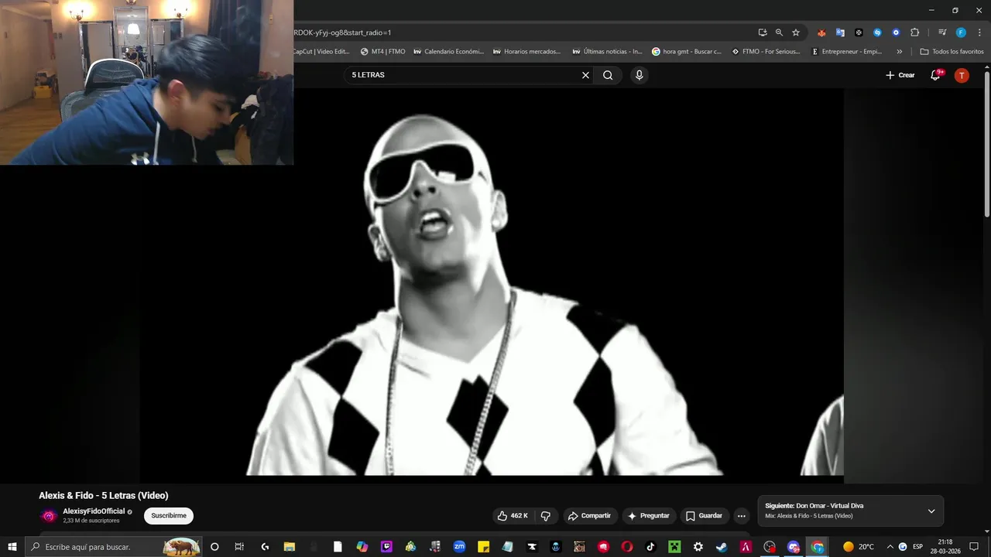Click the taskbar search box

click(114, 547)
